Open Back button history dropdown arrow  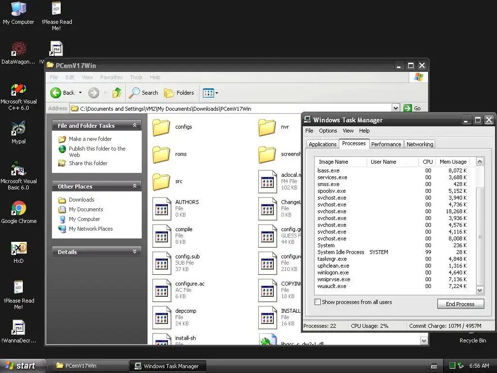pyautogui.click(x=80, y=93)
